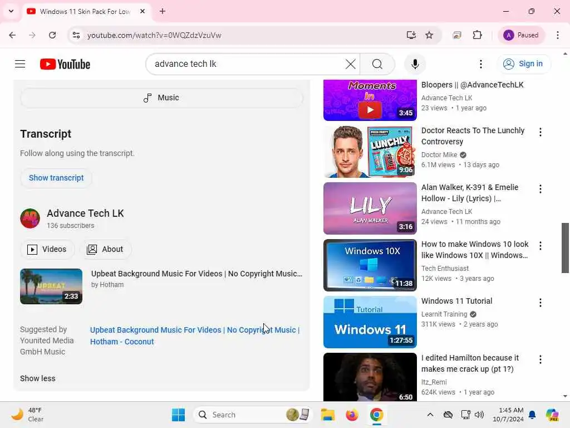This screenshot has width=570, height=428.
Task: Click the Sign in button
Action: pos(523,64)
